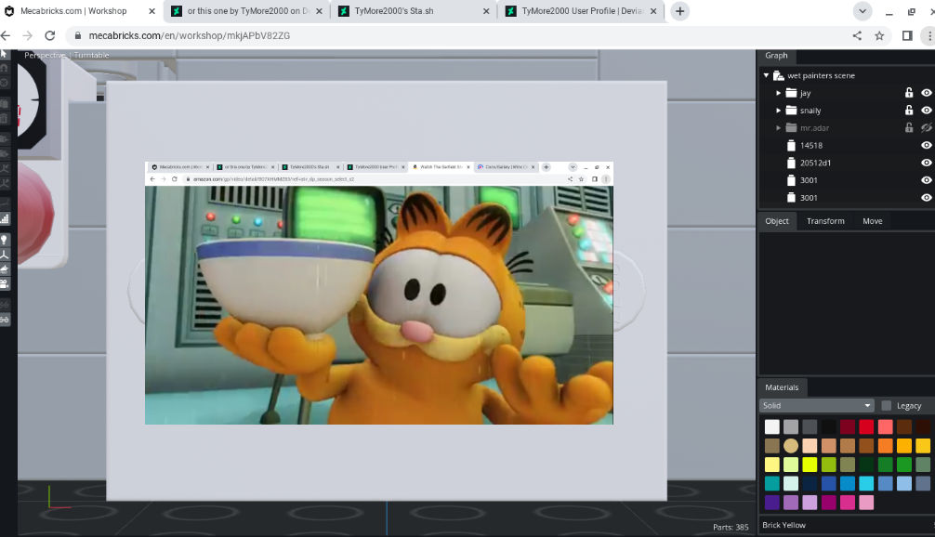Switch to TyMore2000's Sta.sh browser tab

tap(415, 11)
